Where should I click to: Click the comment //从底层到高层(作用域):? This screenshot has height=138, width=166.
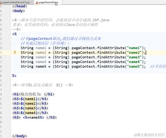click(x=45, y=43)
